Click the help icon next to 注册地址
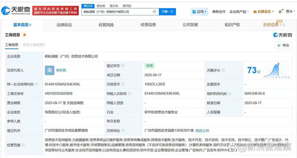Viewport: 297px width, 158px height. point(123,131)
